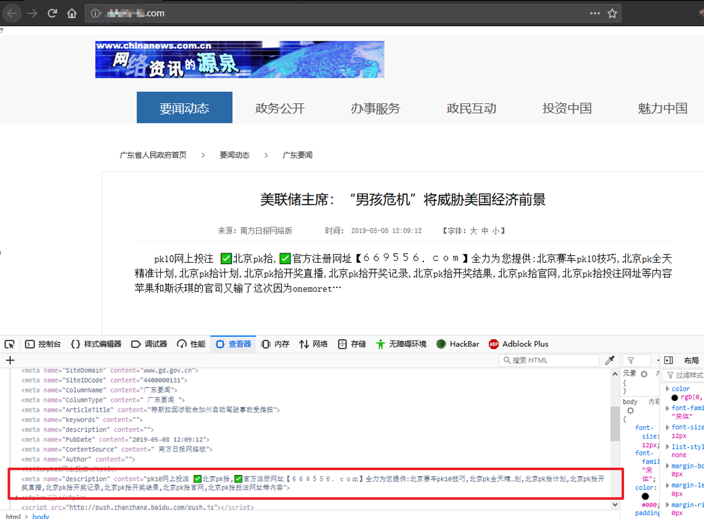
Task: Select the 查看器 inspector tab
Action: pyautogui.click(x=233, y=344)
